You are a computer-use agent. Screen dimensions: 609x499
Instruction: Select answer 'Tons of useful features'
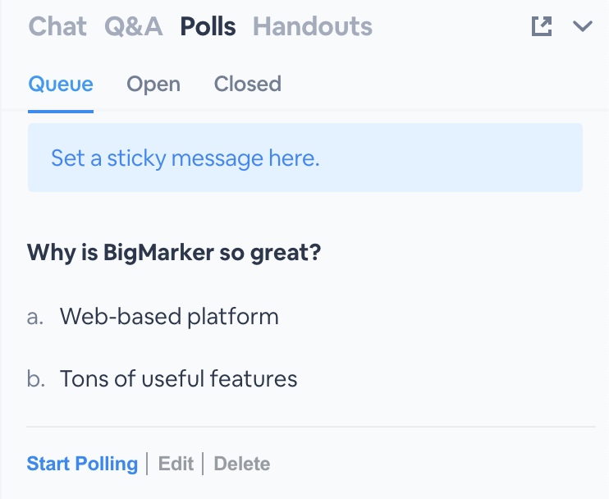click(178, 379)
